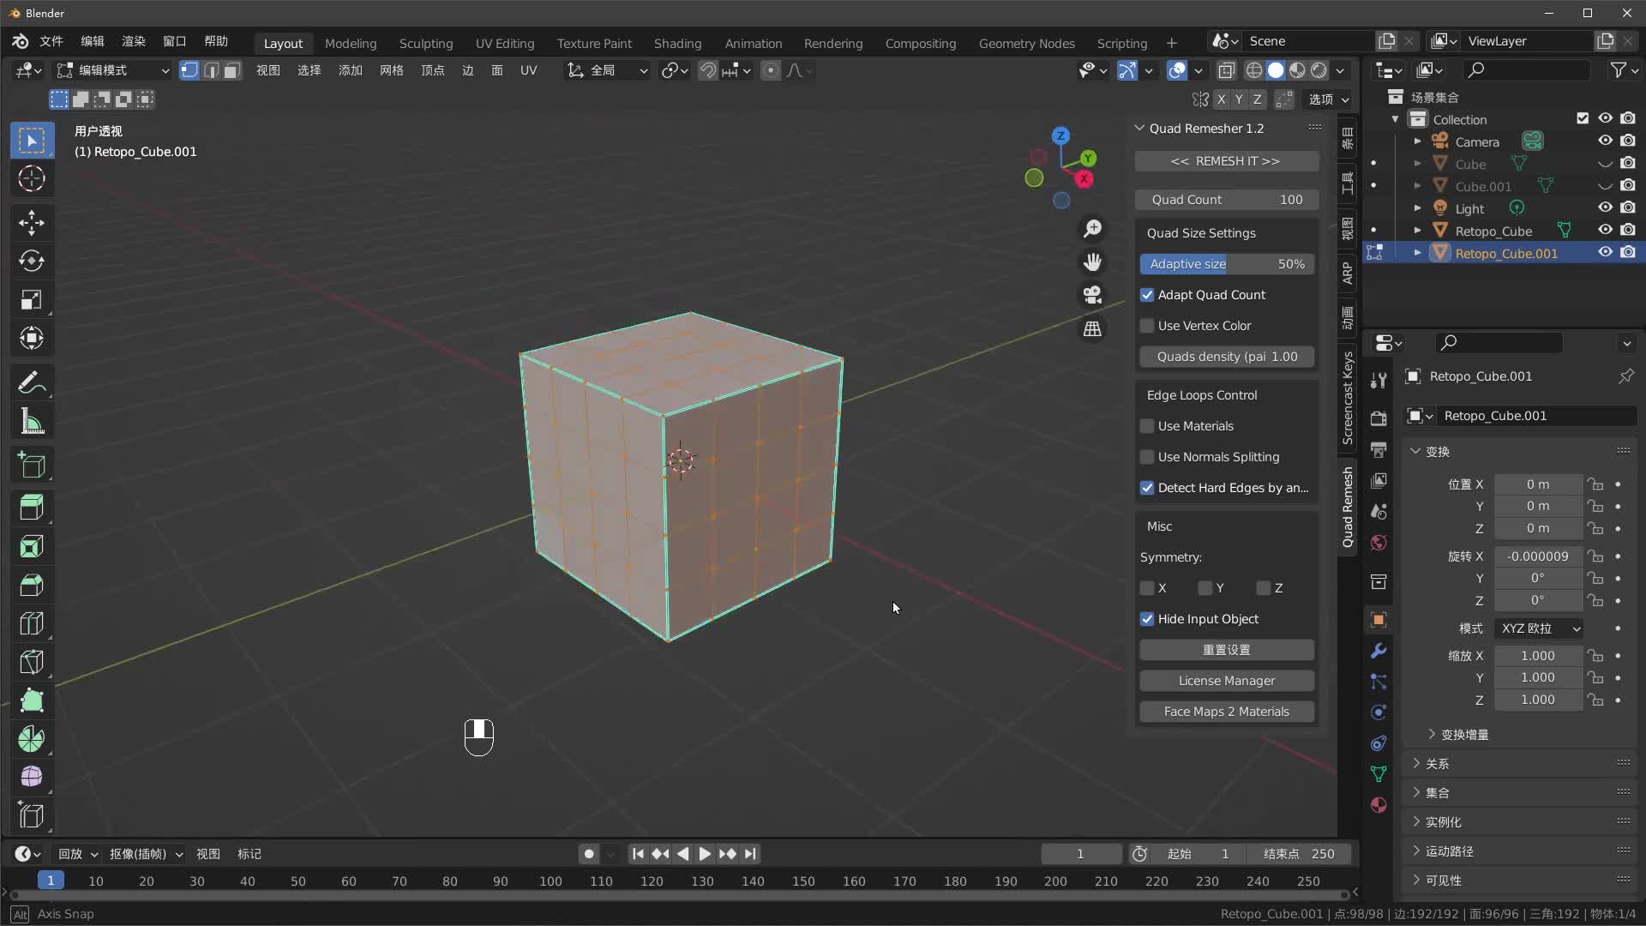This screenshot has height=926, width=1646.
Task: Open the playback dropdown in timeline
Action: (78, 854)
